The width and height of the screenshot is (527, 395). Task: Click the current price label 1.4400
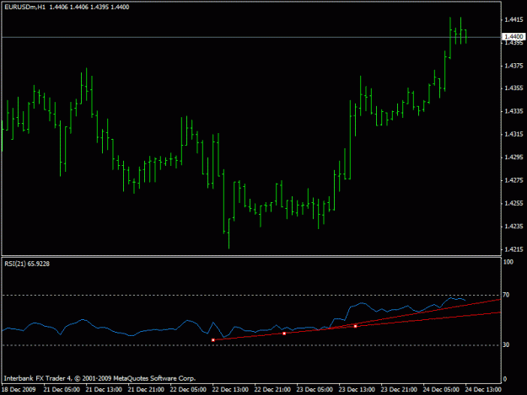click(x=514, y=36)
